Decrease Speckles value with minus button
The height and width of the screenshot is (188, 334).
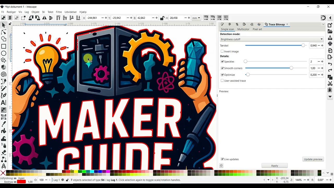click(x=319, y=62)
